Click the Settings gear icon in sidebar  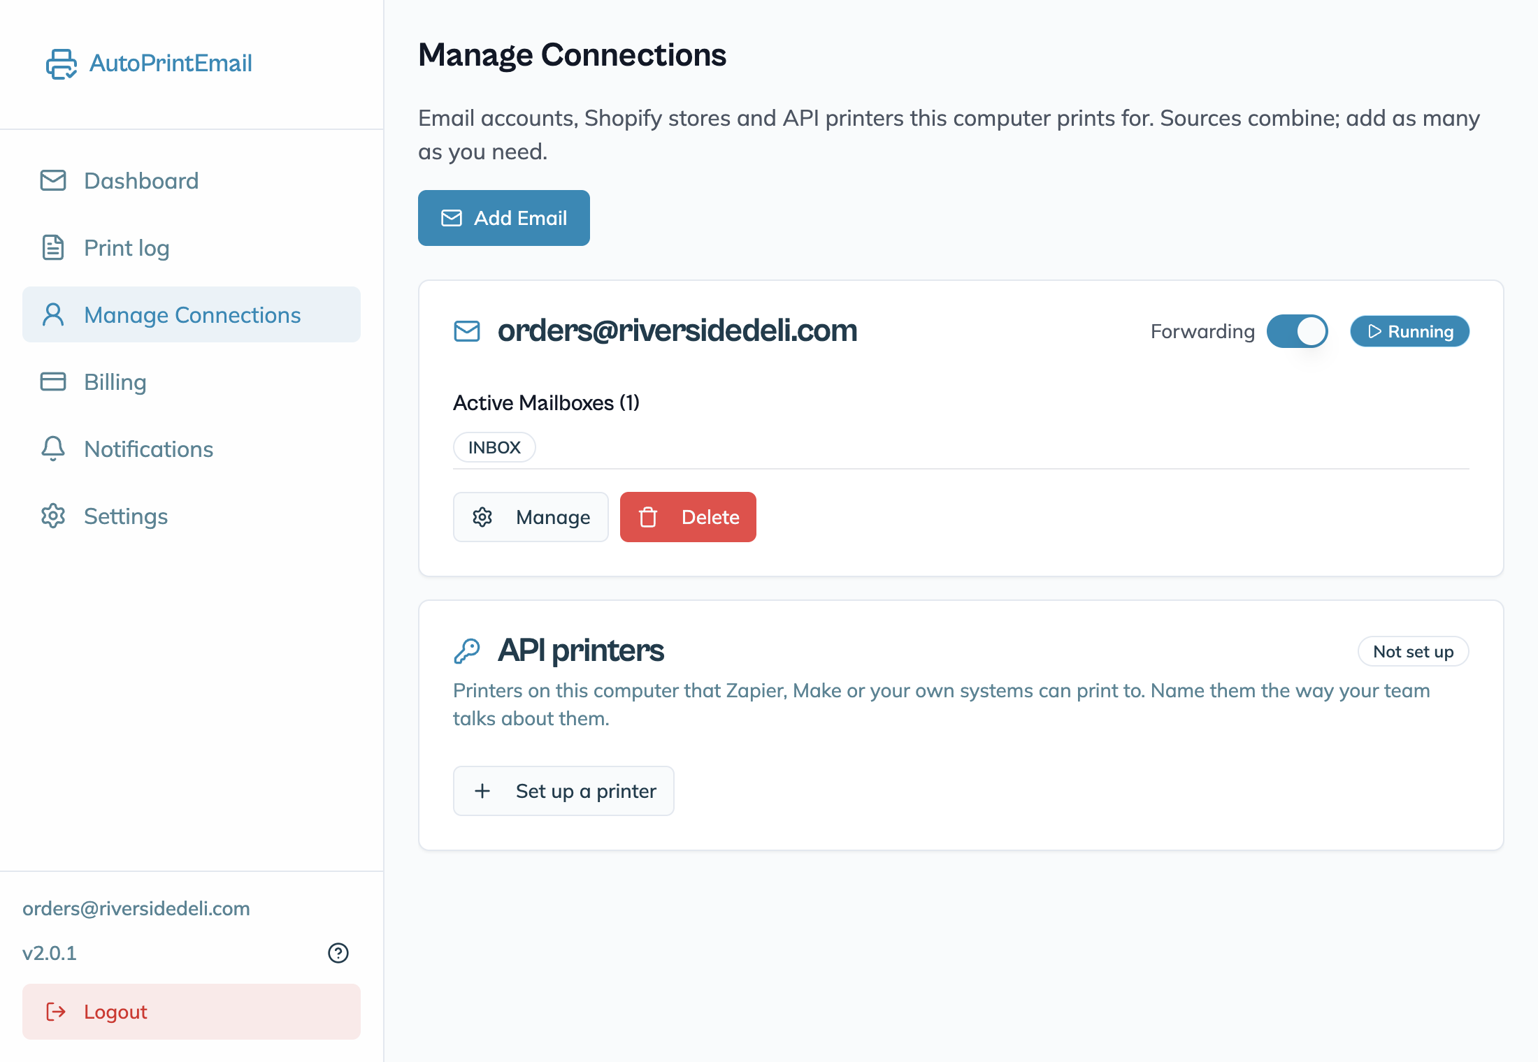click(x=53, y=516)
